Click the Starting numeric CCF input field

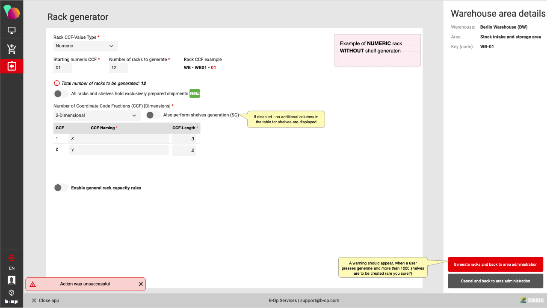[x=63, y=68]
